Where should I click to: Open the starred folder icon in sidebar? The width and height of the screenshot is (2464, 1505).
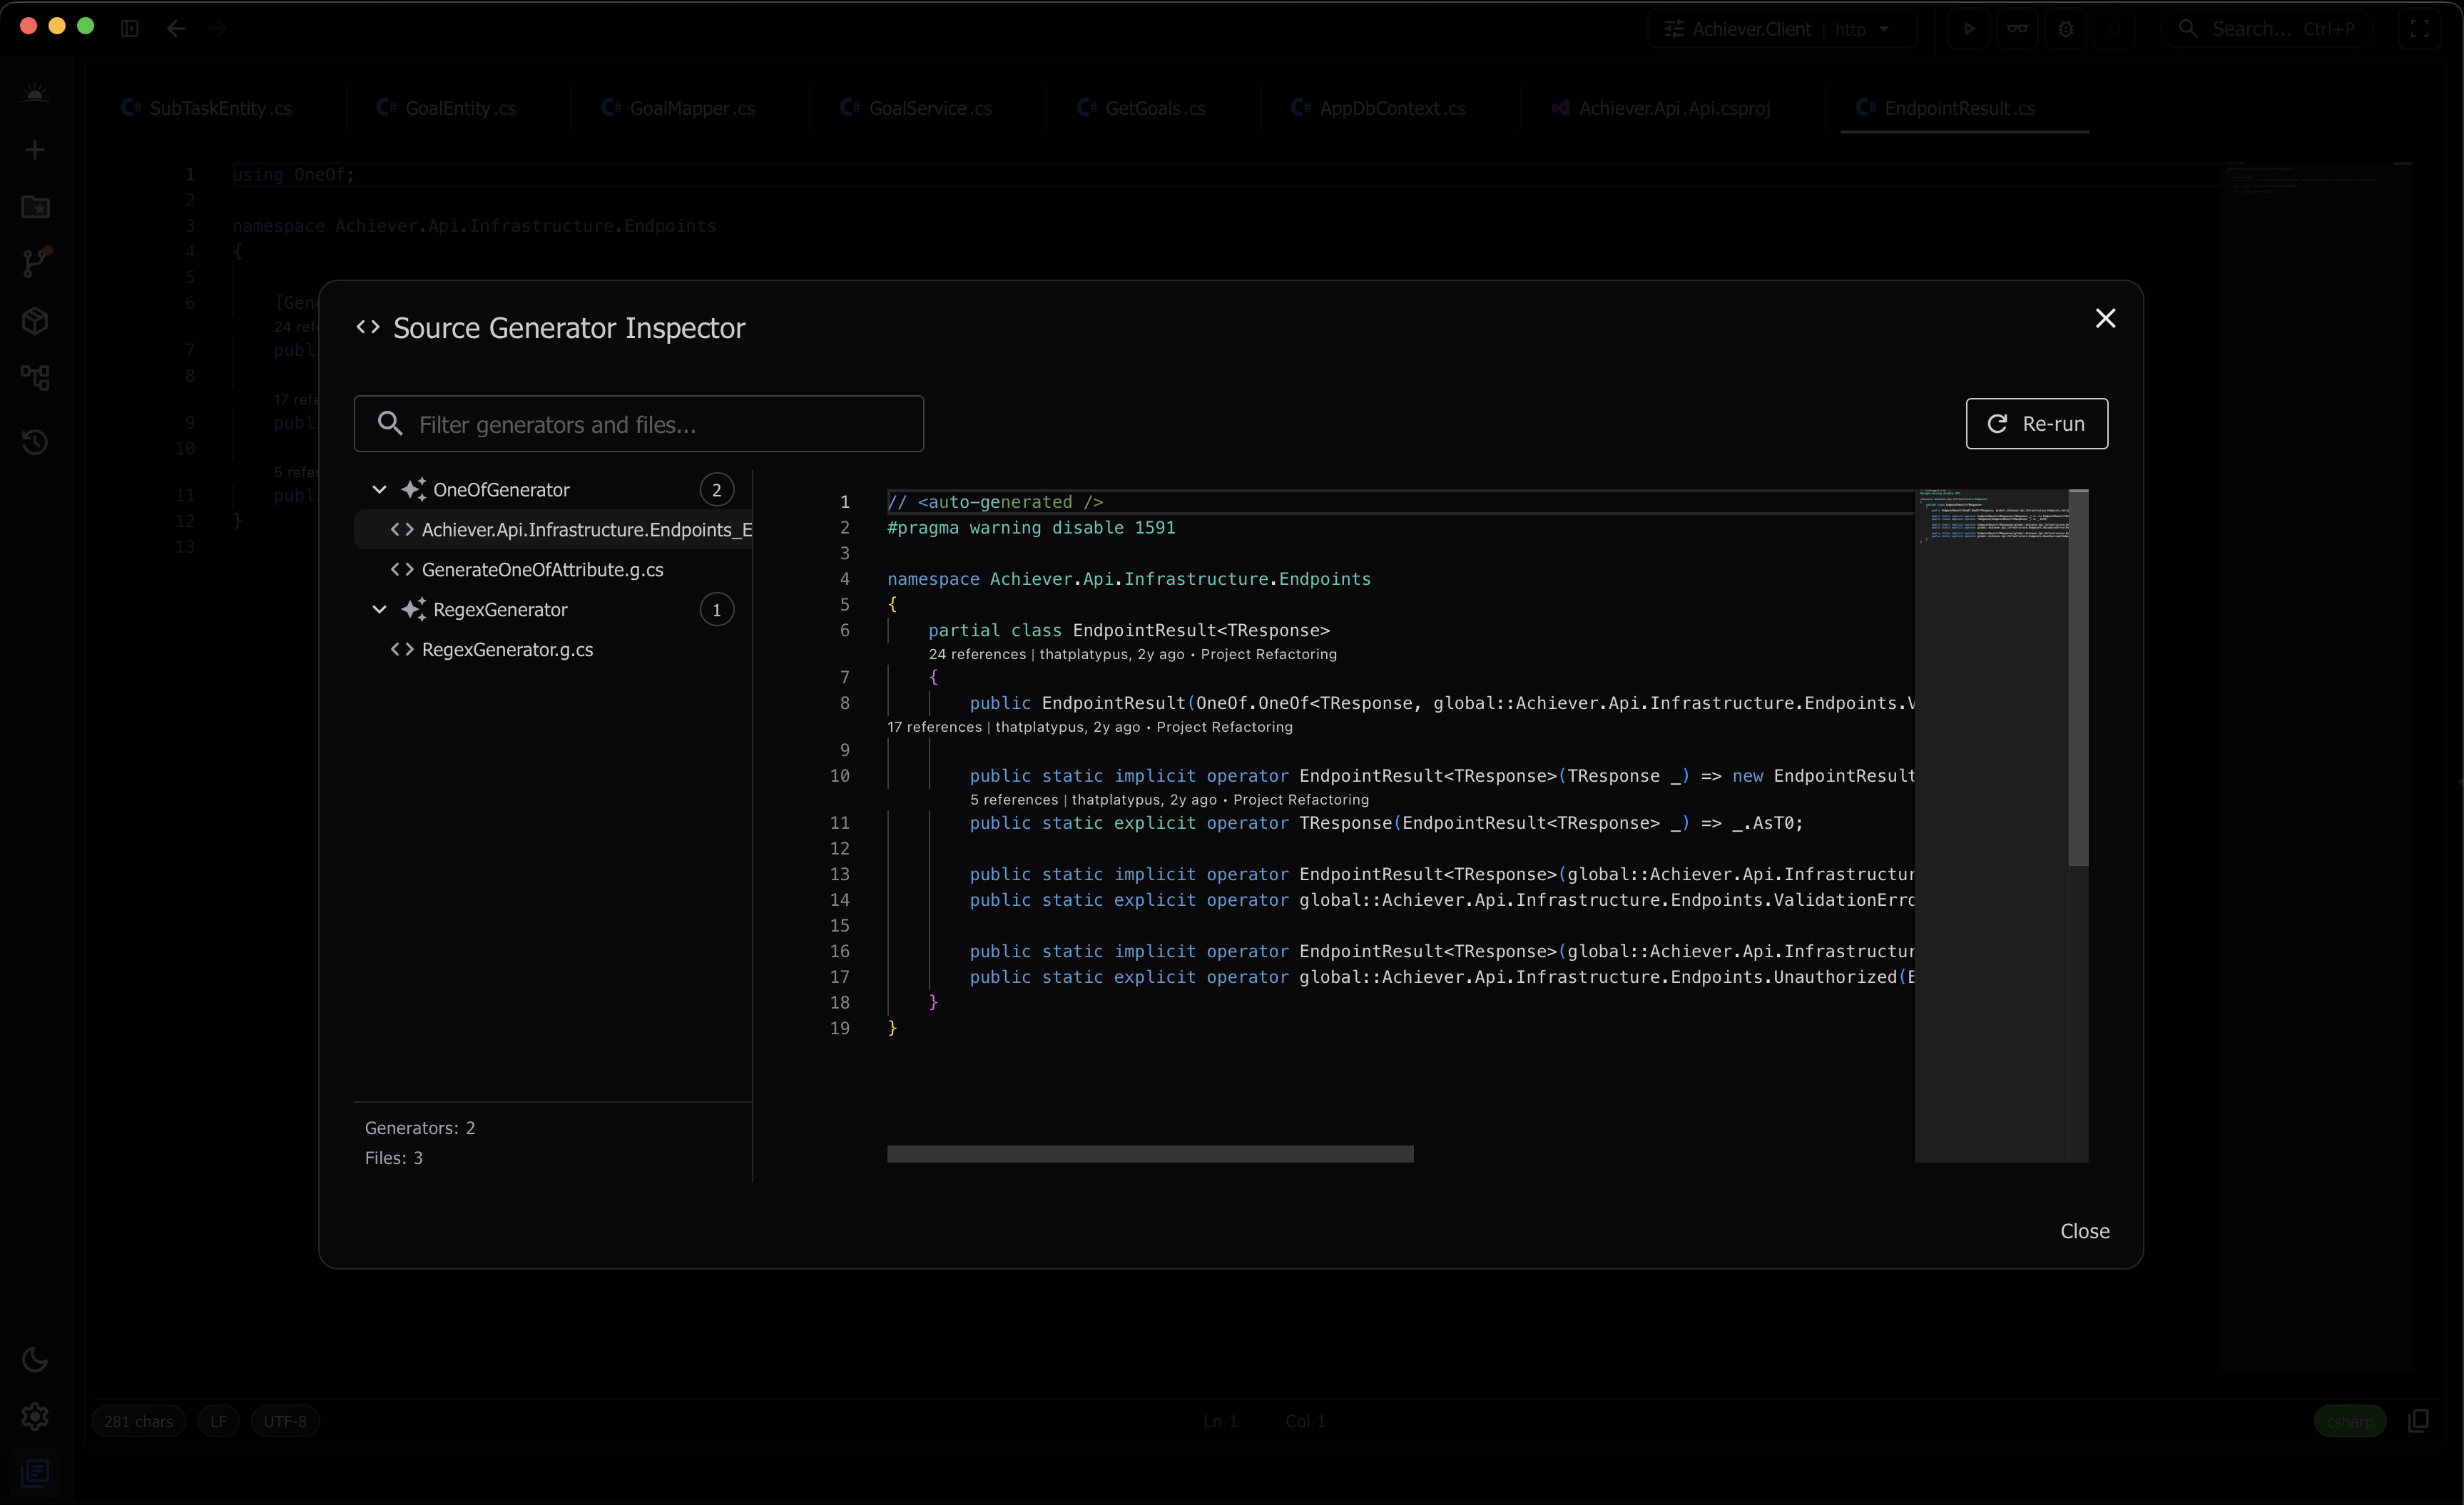(x=35, y=207)
